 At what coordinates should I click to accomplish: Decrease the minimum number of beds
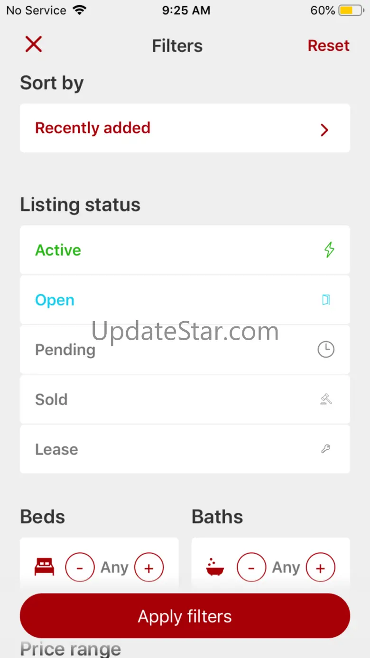(x=80, y=567)
